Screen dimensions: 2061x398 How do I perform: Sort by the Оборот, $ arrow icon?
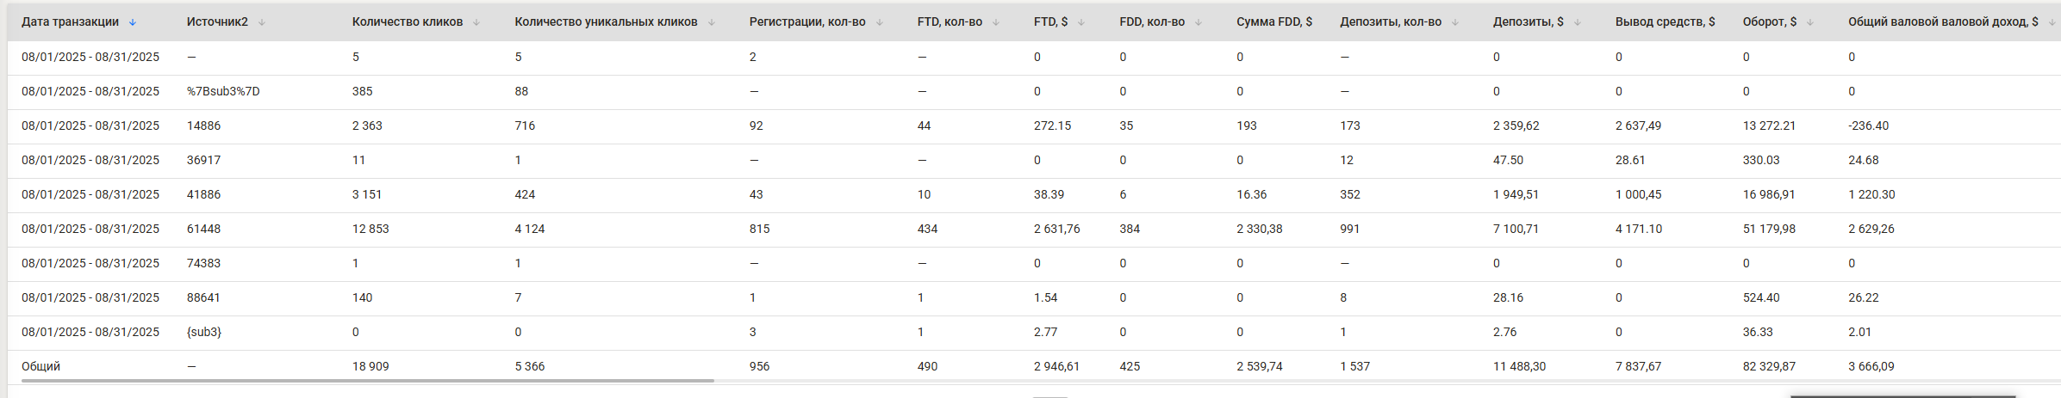1809,22
